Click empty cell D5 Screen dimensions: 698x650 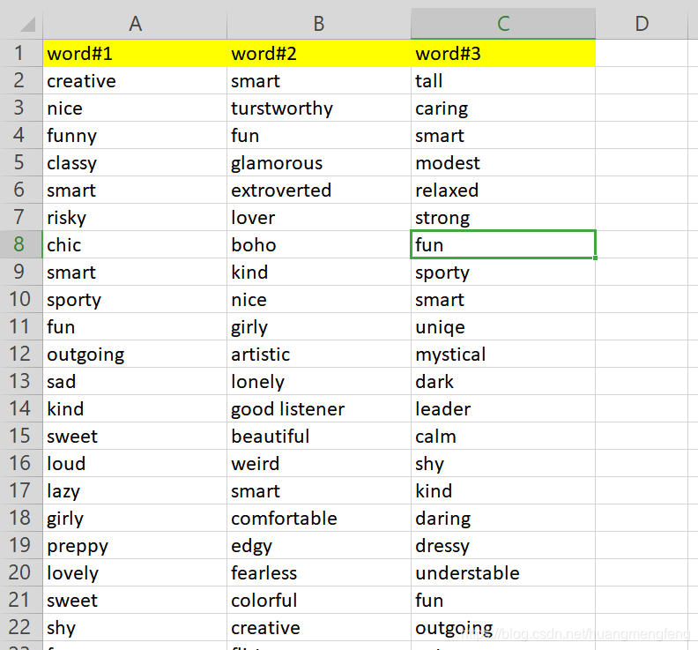[642, 162]
